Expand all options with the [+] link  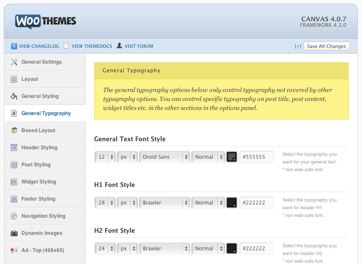coord(298,46)
